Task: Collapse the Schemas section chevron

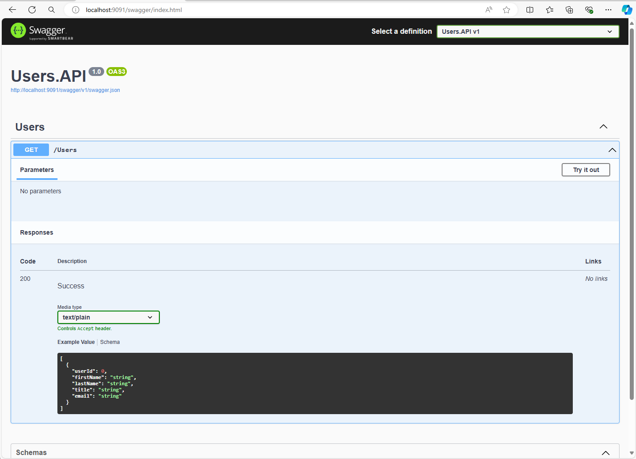Action: (606, 453)
